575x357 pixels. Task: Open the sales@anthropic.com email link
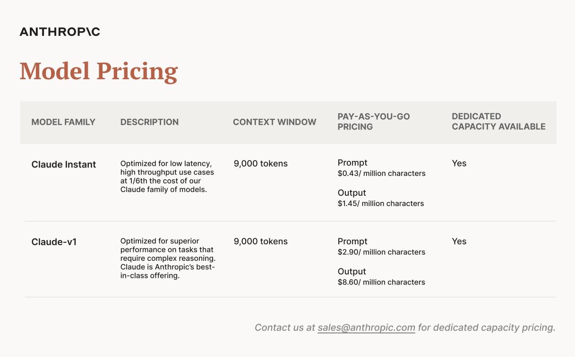pos(366,327)
